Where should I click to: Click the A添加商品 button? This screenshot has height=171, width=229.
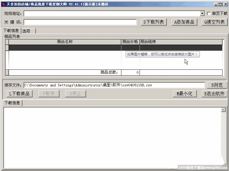coord(184,22)
